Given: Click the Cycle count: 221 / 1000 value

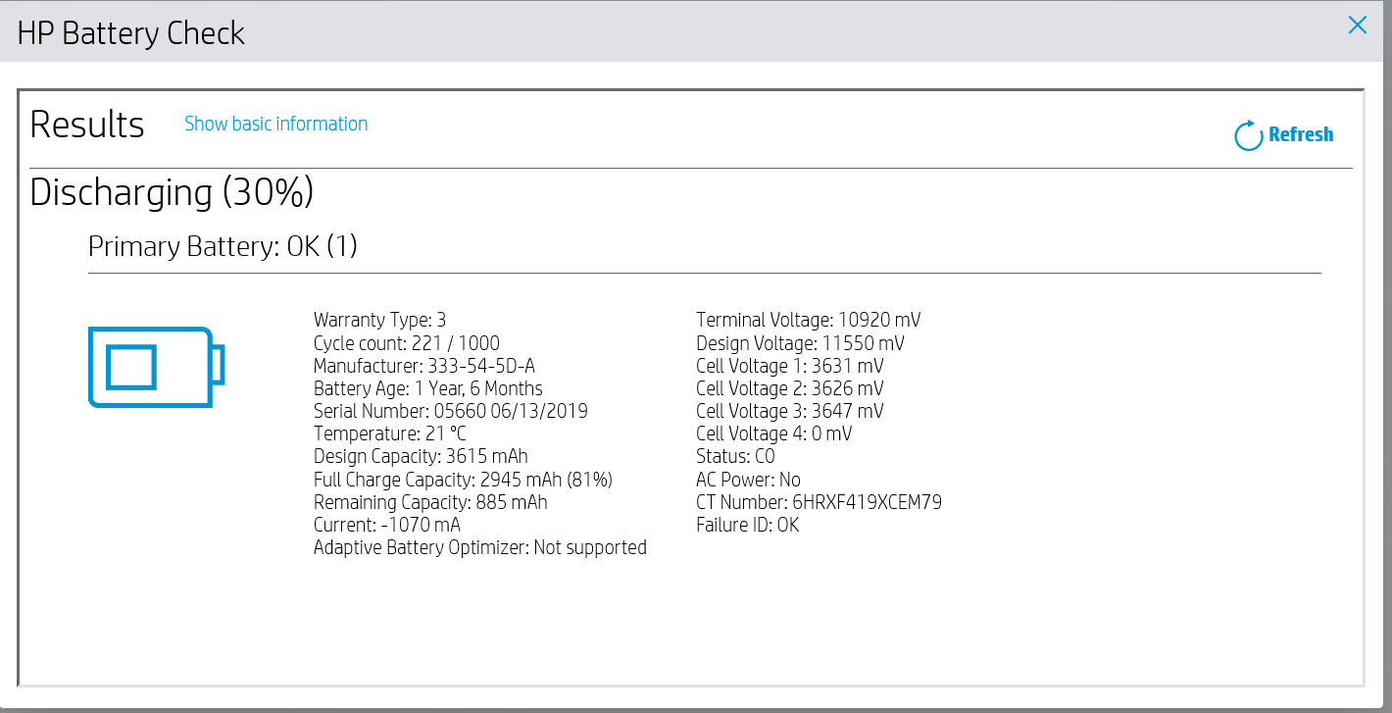Looking at the screenshot, I should (407, 343).
